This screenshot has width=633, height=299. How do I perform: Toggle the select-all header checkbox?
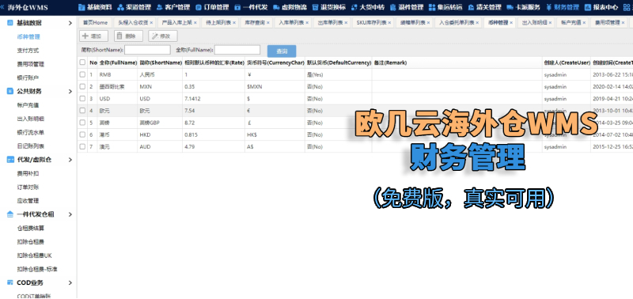[x=82, y=62]
